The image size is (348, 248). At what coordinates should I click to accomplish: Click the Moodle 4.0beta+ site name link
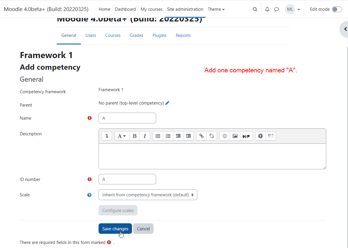pyautogui.click(x=46, y=9)
